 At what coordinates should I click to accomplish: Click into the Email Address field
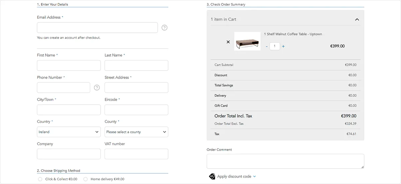tap(97, 28)
